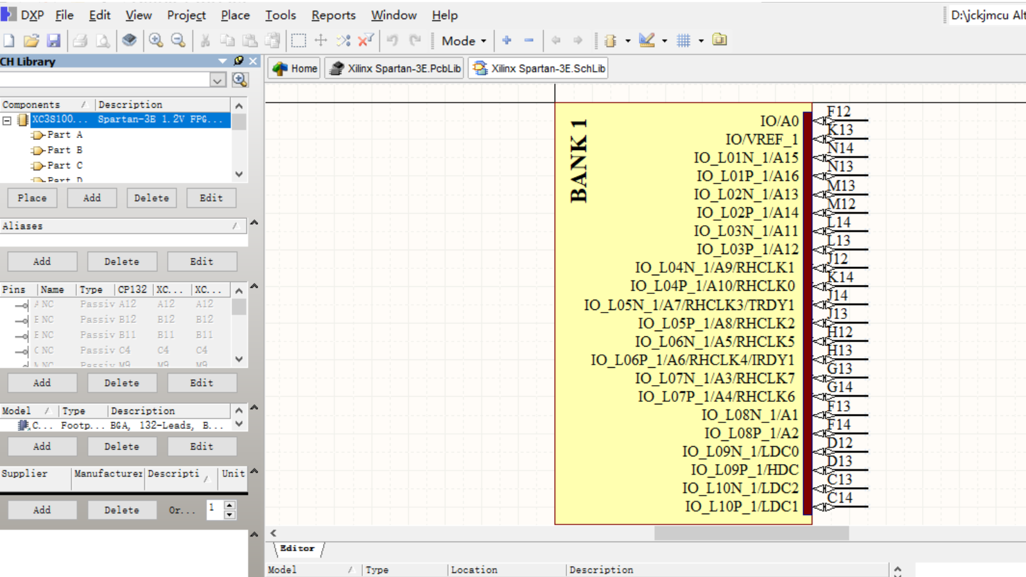Viewport: 1026px width, 577px height.
Task: Open IEEE symbols dropdown arrow
Action: (x=628, y=40)
